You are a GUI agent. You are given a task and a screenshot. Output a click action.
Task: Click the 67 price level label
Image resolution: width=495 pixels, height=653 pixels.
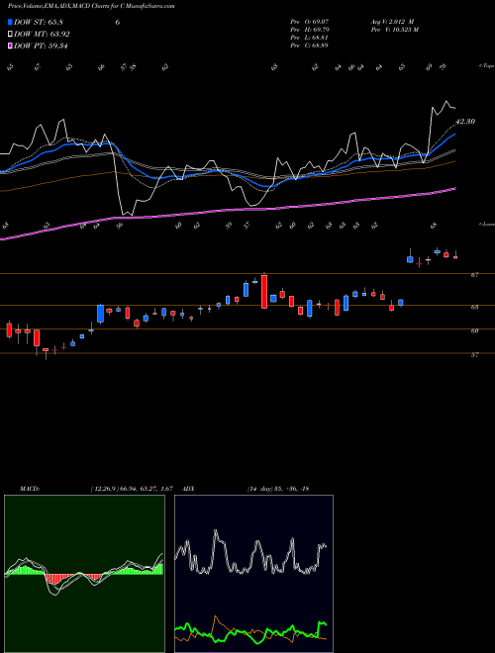474,275
